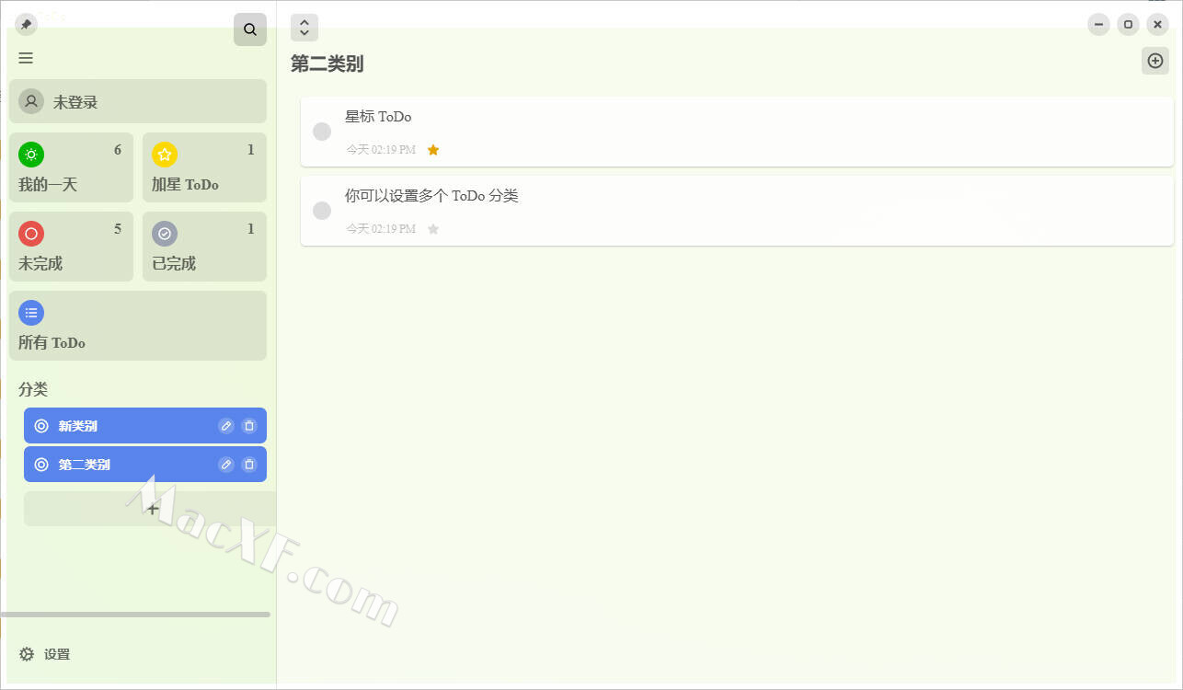Click the red circle icon of 未完成
Image resolution: width=1183 pixels, height=690 pixels.
tap(31, 234)
